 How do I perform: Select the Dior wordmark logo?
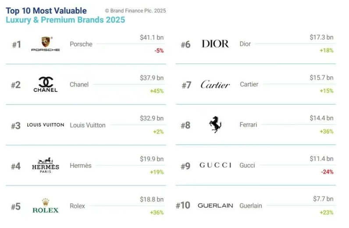pos(215,44)
